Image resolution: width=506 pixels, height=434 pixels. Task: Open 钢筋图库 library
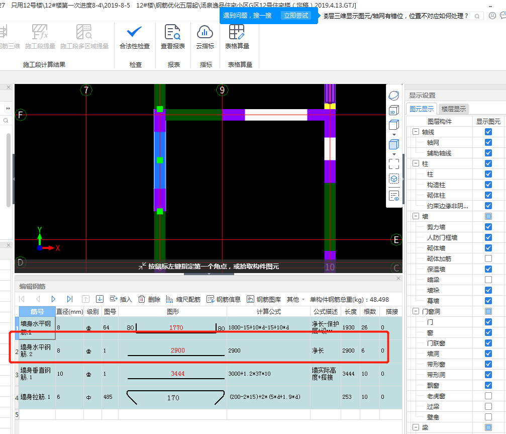pyautogui.click(x=264, y=299)
